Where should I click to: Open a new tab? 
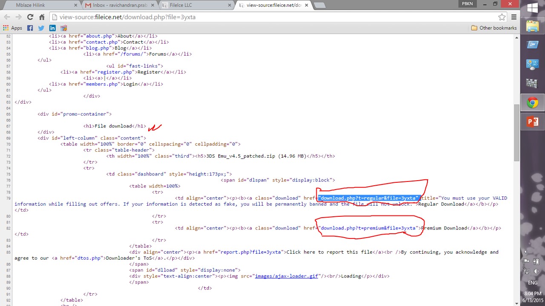point(319,5)
